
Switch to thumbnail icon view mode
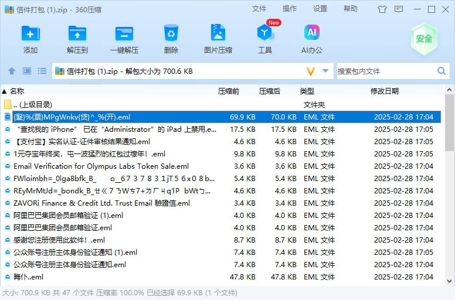coord(27,71)
